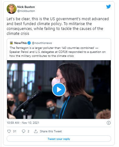Viewport: 119px width, 147px height.
Task: Open Nick Buxton's profile photo
Action: [12, 9]
